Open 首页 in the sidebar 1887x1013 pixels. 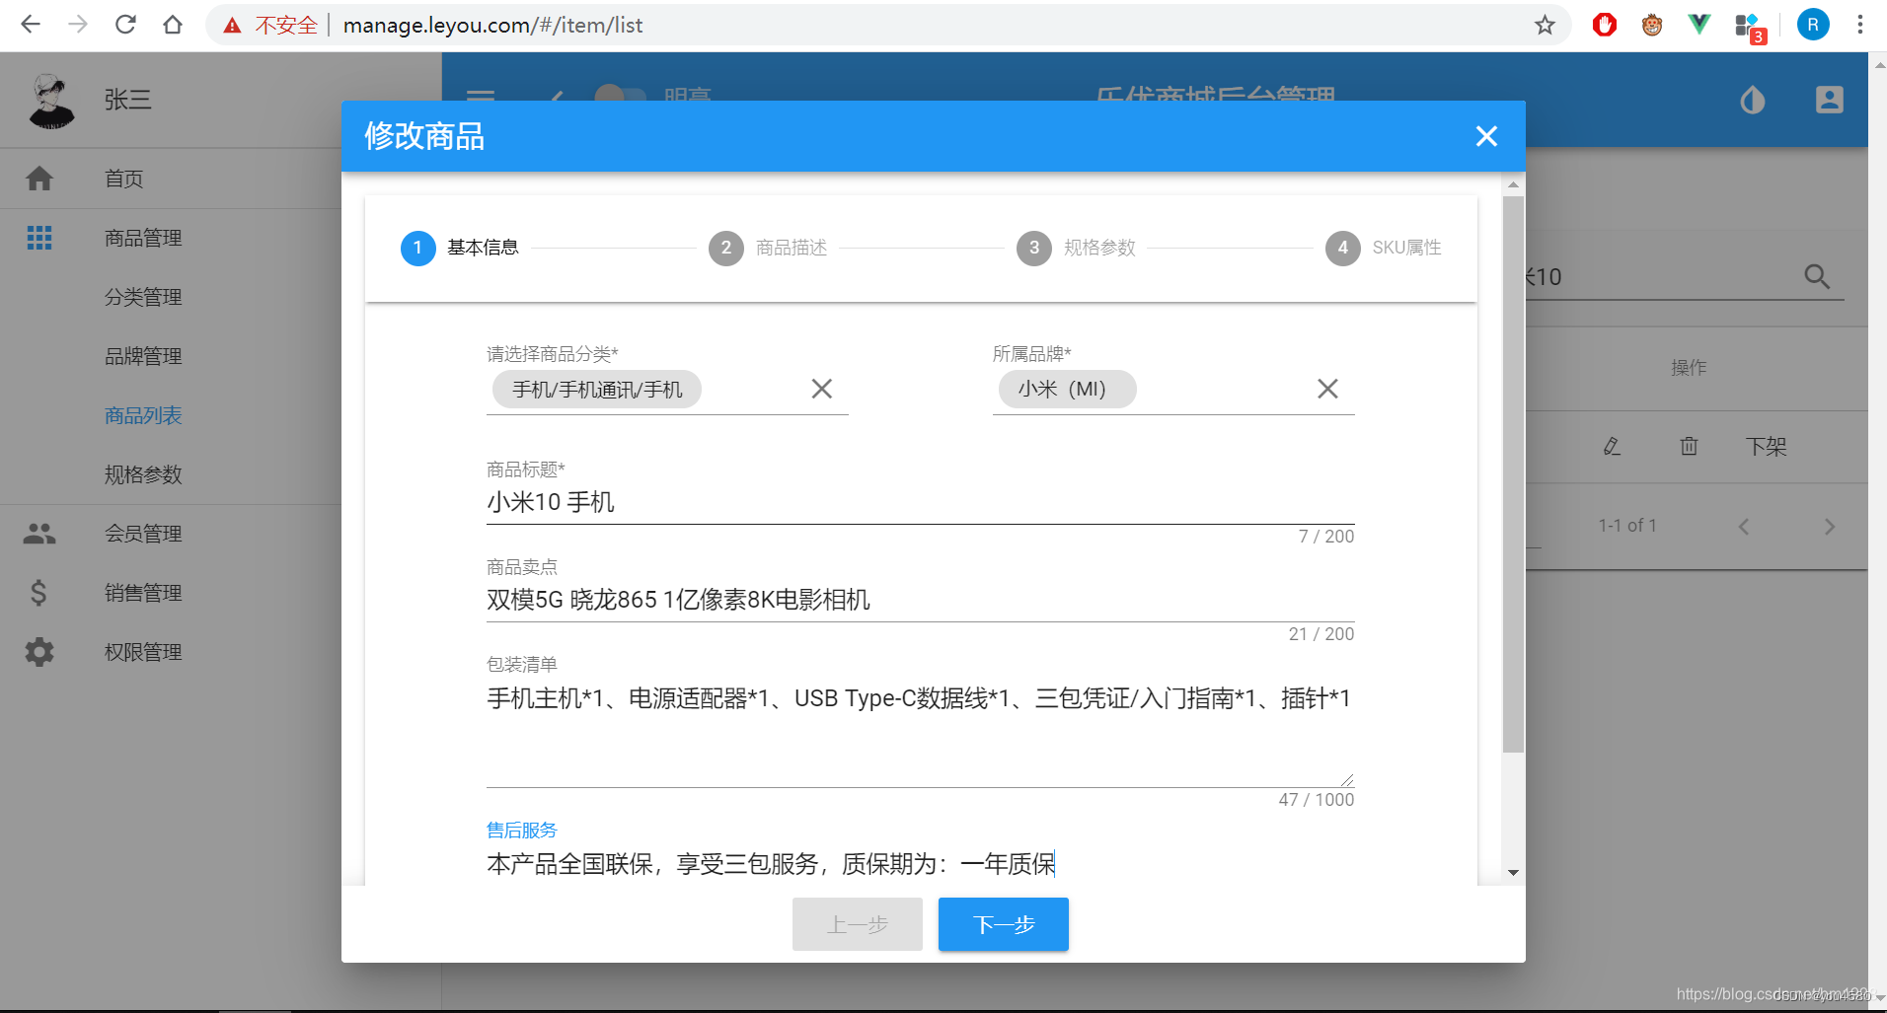(x=171, y=179)
